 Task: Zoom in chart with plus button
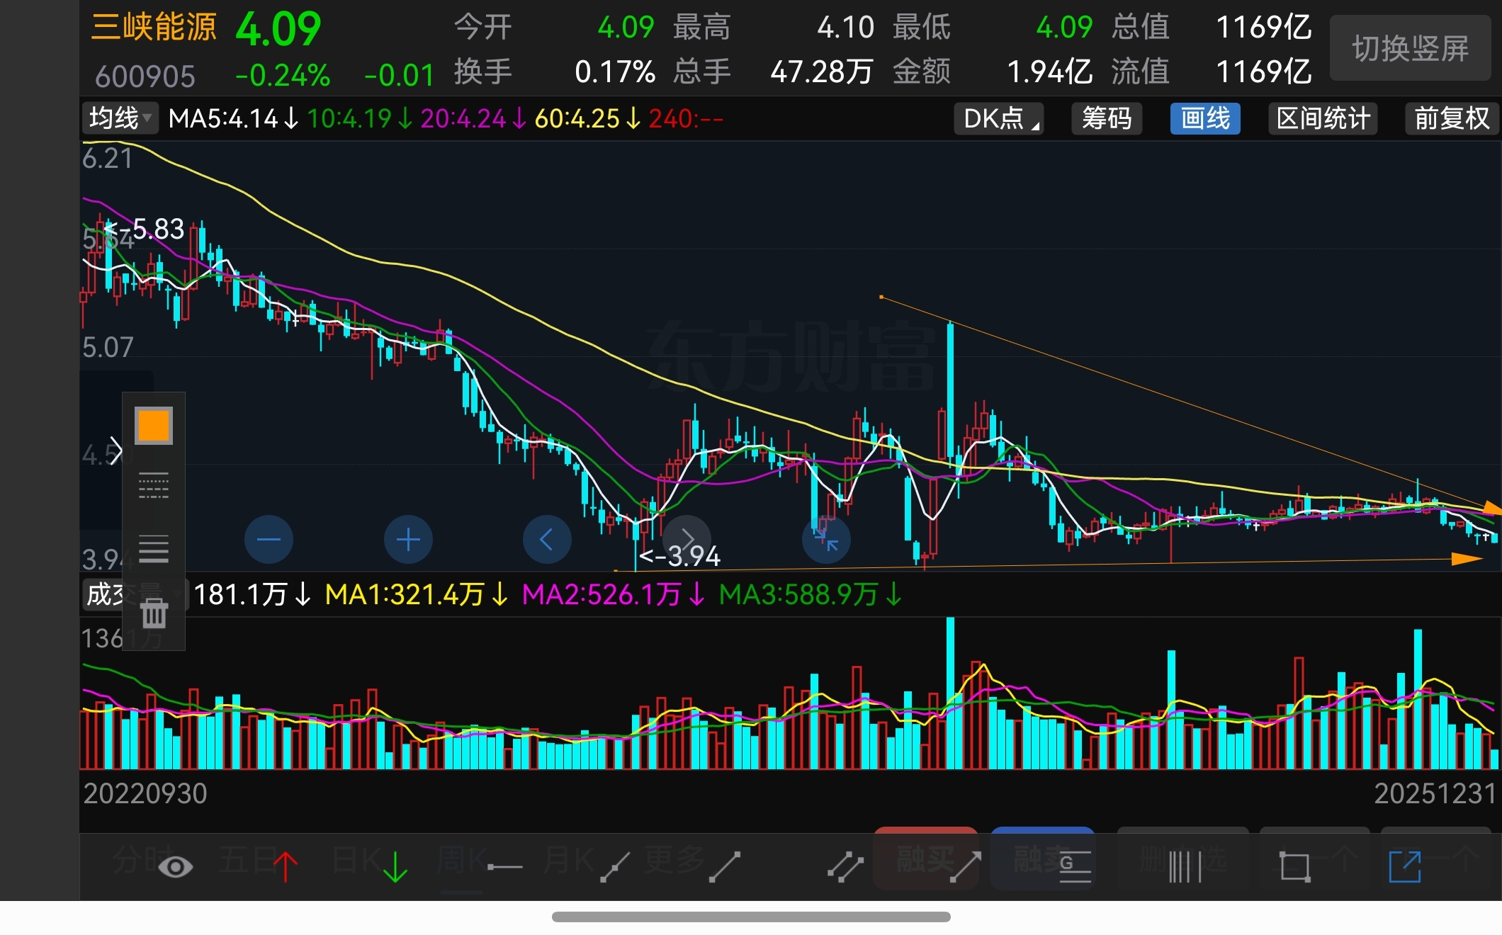[408, 540]
